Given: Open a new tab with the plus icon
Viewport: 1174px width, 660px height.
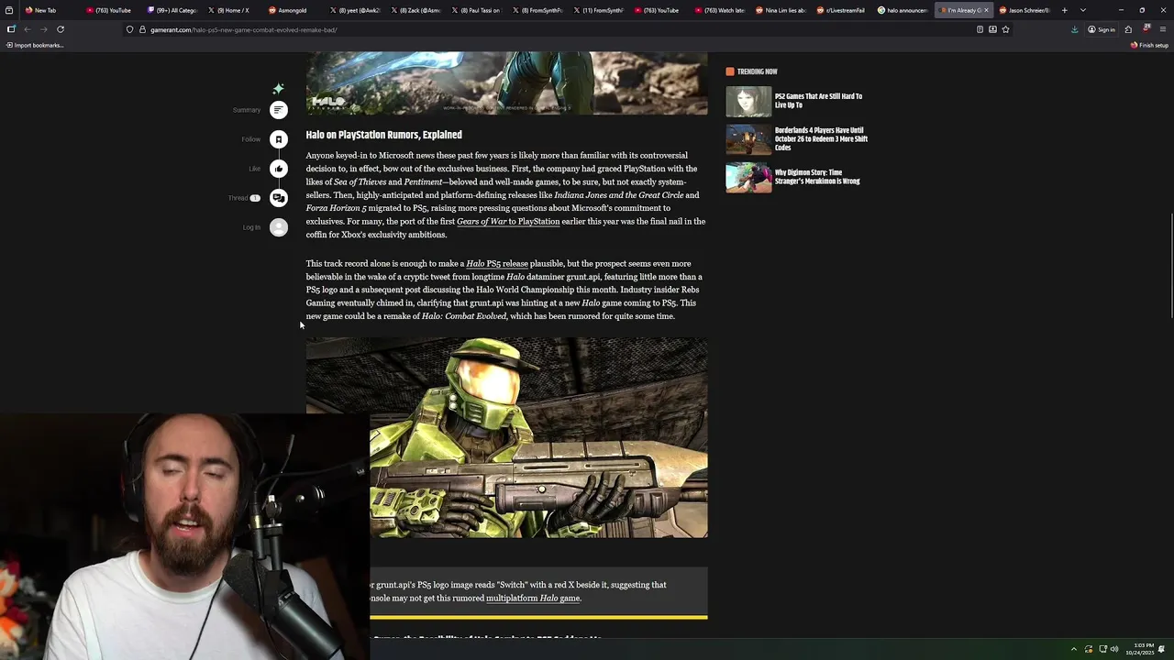Looking at the screenshot, I should click(x=1064, y=10).
